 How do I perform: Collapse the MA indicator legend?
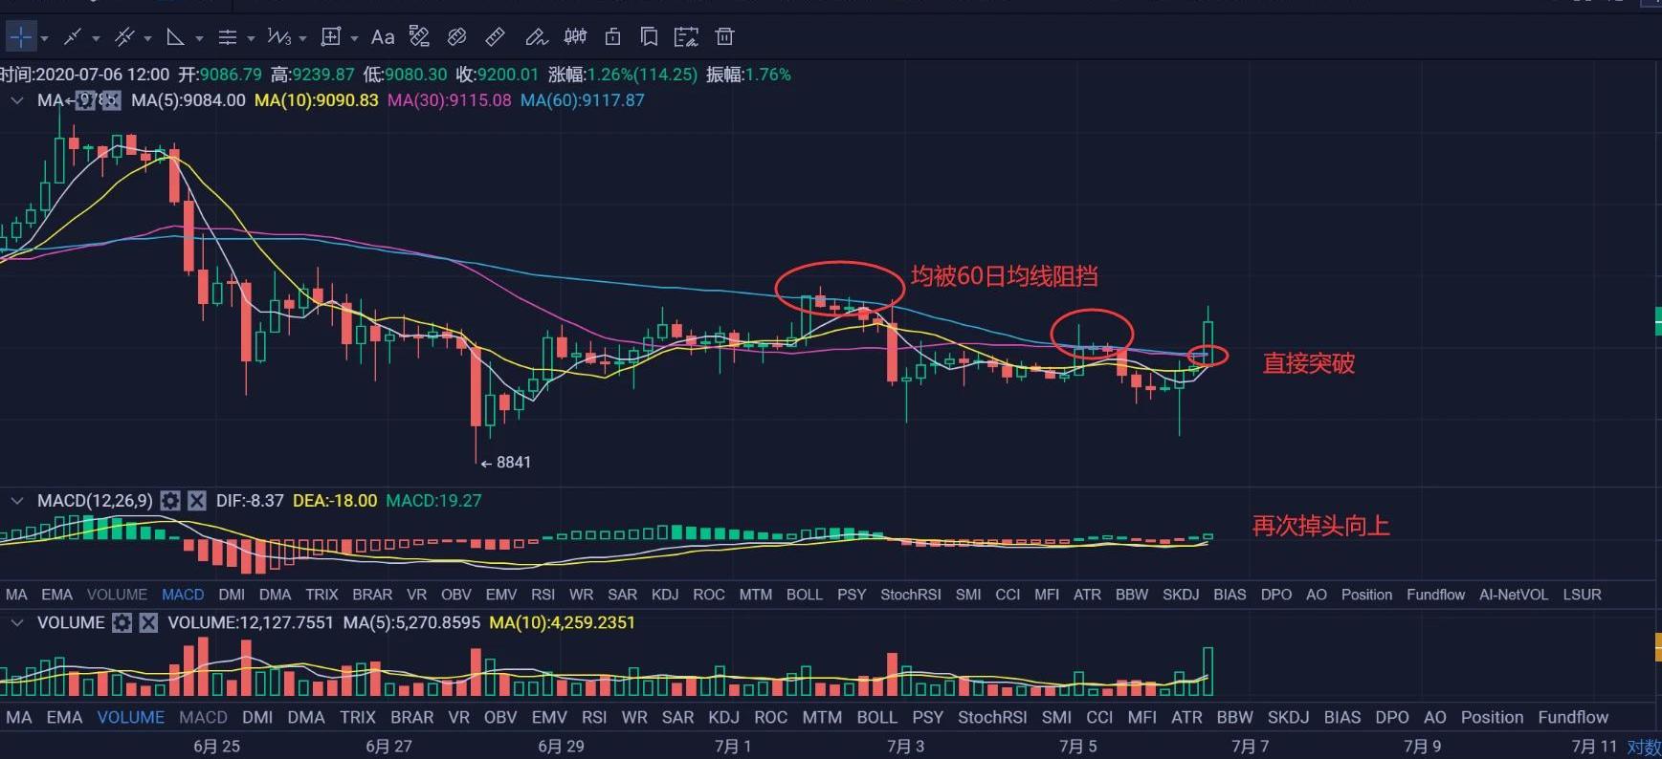(16, 100)
